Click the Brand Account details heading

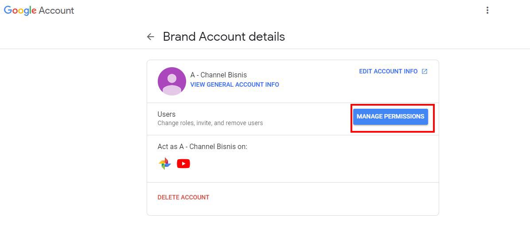point(224,36)
